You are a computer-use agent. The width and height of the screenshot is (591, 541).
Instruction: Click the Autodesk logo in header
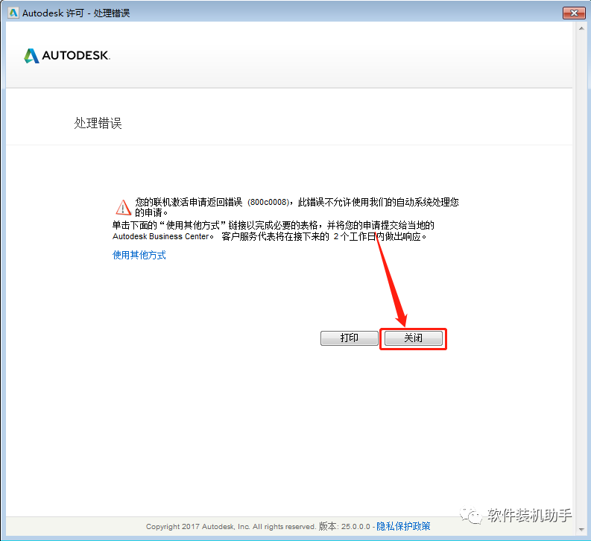pos(67,56)
